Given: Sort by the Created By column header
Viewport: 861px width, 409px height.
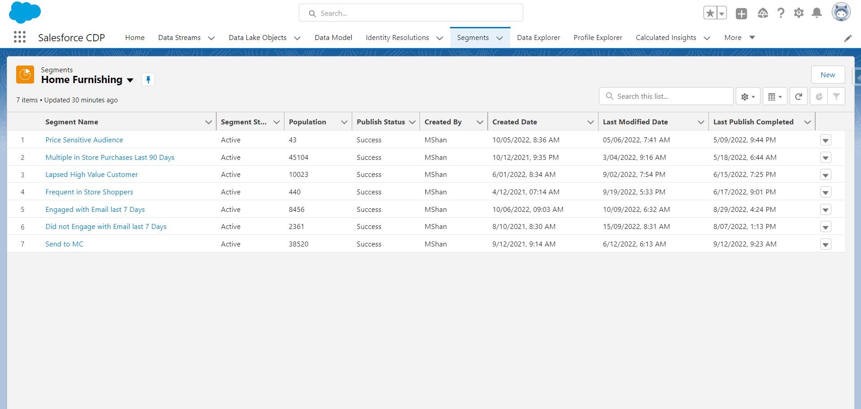Looking at the screenshot, I should coord(443,122).
